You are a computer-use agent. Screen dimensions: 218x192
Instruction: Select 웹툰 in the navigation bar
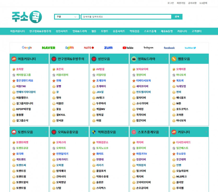click(94, 31)
